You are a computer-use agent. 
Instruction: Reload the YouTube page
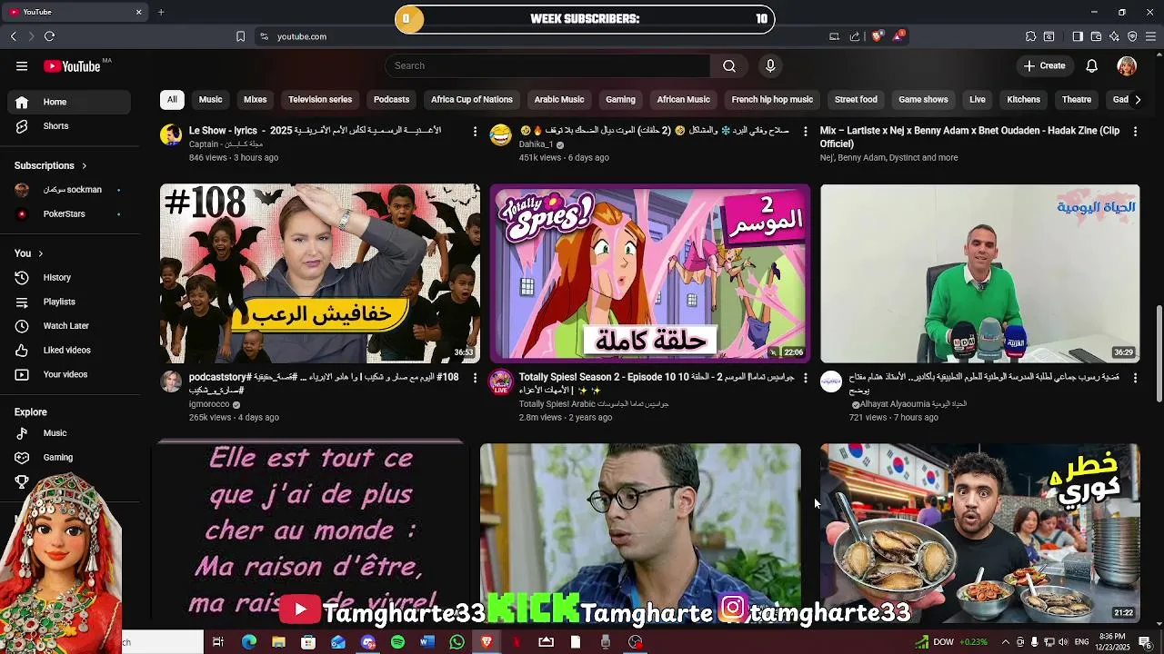(50, 36)
